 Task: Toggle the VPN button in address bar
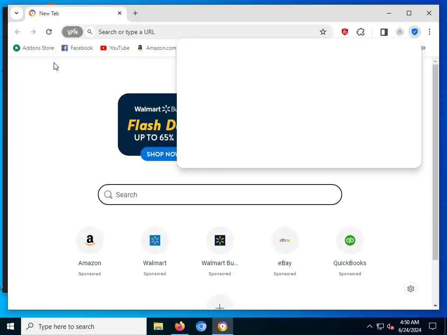[x=72, y=32]
